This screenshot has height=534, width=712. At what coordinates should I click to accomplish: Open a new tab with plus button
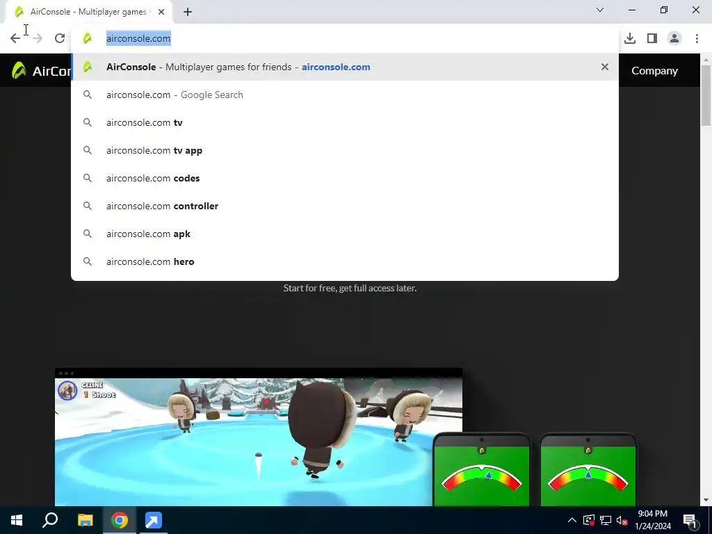[x=188, y=12]
